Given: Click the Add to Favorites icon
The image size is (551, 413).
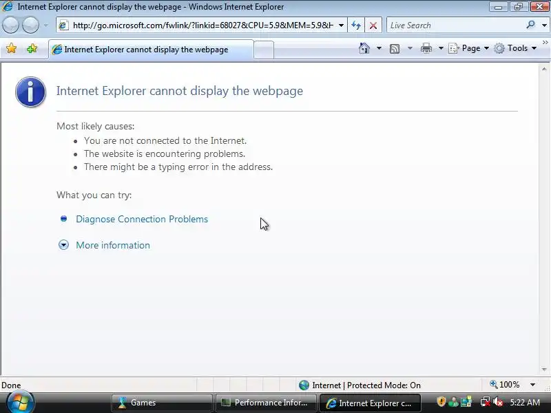Looking at the screenshot, I should click(x=32, y=48).
